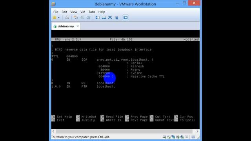Image resolution: width=251 pixels, height=141 pixels.
Task: Click 'Prev Page' in nano shortcut bar
Action: (139, 117)
